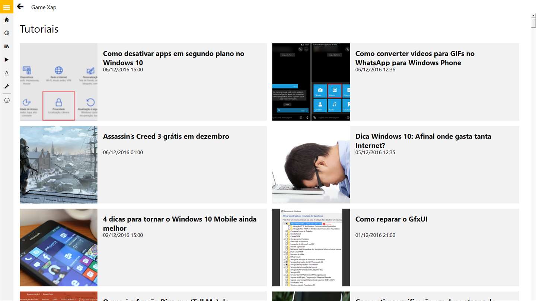Open the library books sidebar icon
The width and height of the screenshot is (536, 301).
[x=7, y=46]
